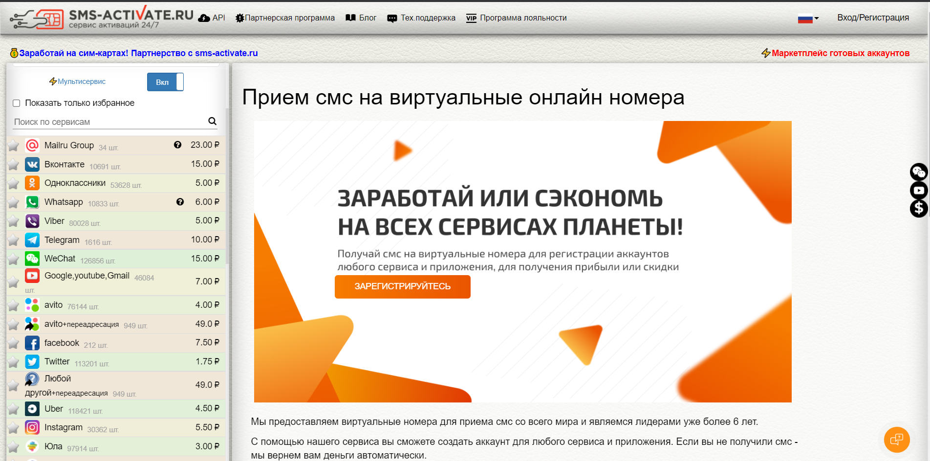Select the Одноклассники service icon
This screenshot has width=930, height=461.
click(x=32, y=183)
